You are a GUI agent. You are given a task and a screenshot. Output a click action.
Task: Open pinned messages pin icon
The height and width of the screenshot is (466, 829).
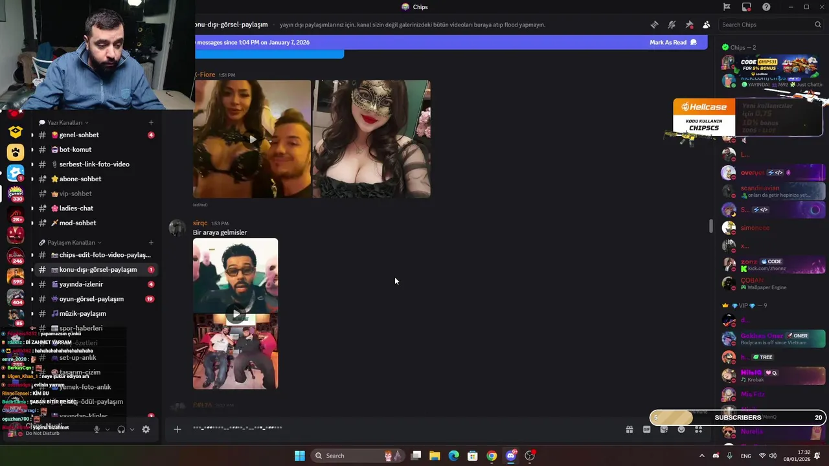pos(689,25)
